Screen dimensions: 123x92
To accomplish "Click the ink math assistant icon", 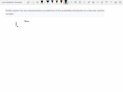I will click(x=84, y=2).
